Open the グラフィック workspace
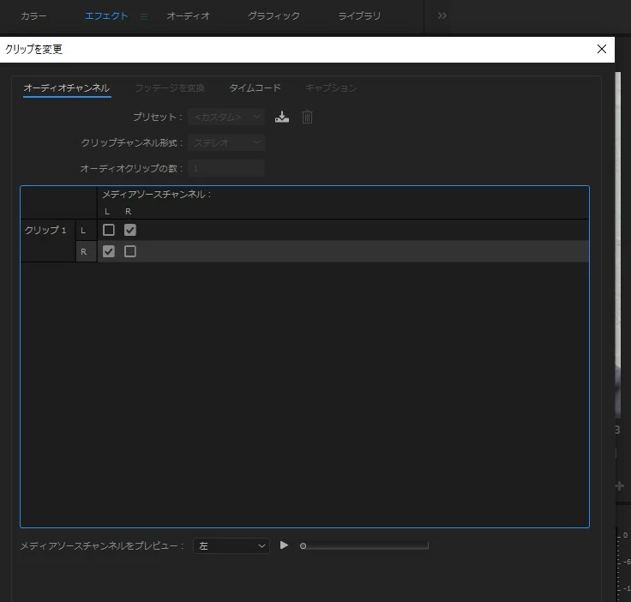 point(273,16)
